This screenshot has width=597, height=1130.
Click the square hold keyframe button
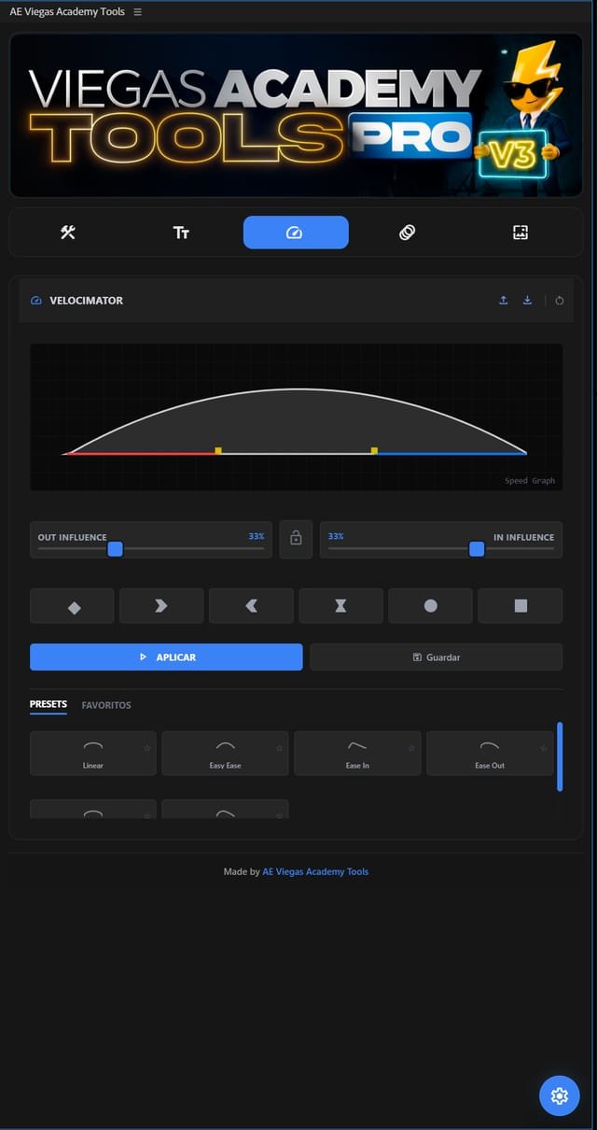coord(521,606)
